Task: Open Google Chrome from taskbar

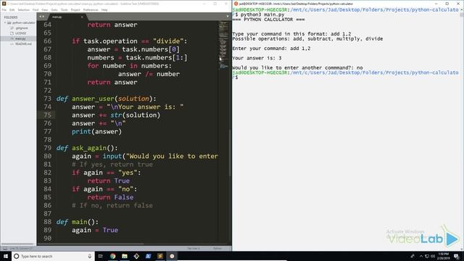Action: [113, 256]
